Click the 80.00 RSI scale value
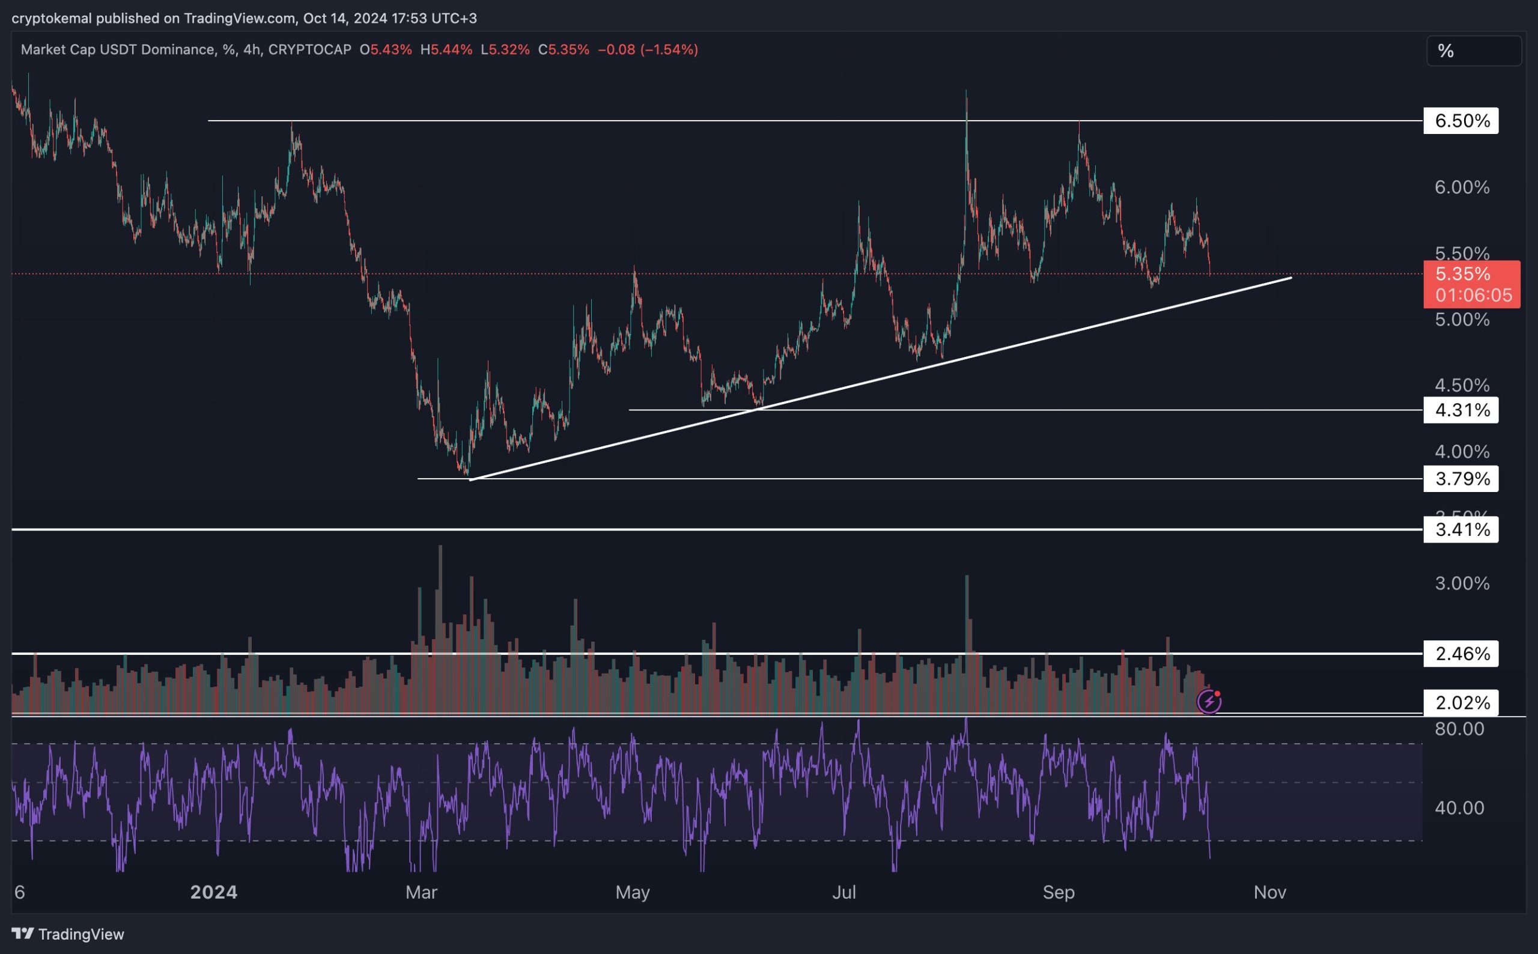The height and width of the screenshot is (954, 1538). (x=1459, y=729)
